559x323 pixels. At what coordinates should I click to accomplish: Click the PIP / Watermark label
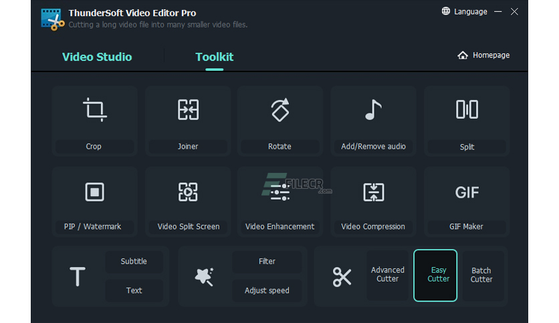tap(94, 227)
